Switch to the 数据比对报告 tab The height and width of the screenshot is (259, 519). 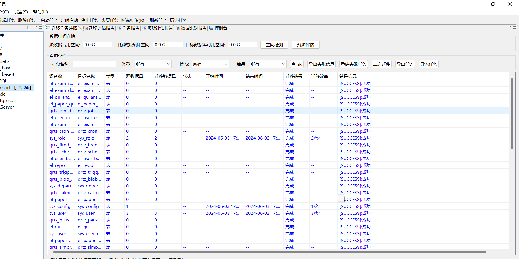(191, 28)
